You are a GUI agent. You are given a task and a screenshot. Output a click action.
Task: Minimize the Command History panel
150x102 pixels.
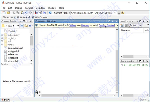[137, 61]
